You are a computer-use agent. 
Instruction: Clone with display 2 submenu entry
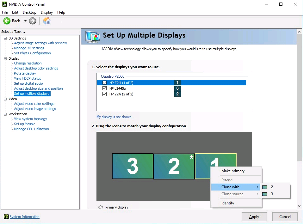pos(275,187)
